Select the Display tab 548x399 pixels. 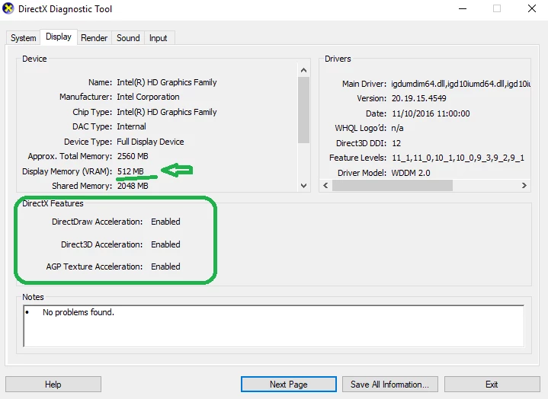[x=59, y=37]
